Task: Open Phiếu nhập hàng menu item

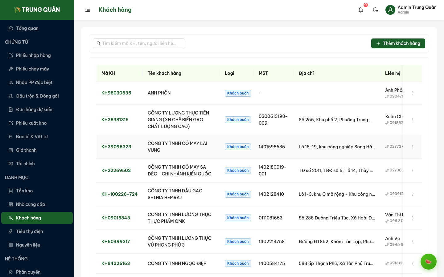Action: (x=33, y=55)
